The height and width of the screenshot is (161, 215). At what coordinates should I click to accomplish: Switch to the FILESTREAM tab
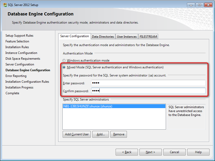[148, 37]
